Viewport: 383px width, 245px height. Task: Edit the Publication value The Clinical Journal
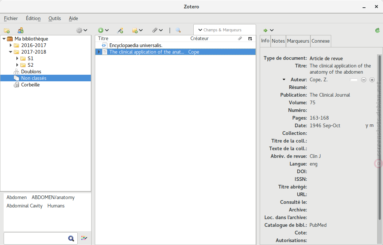pyautogui.click(x=330, y=95)
